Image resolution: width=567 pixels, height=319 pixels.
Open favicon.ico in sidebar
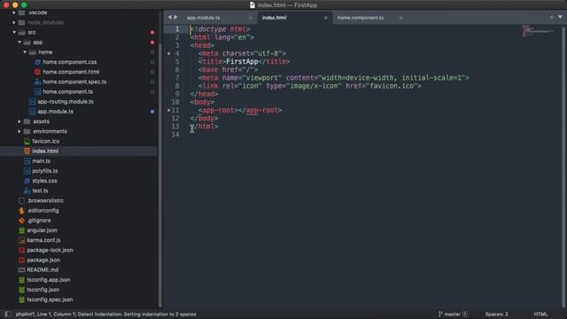(45, 141)
